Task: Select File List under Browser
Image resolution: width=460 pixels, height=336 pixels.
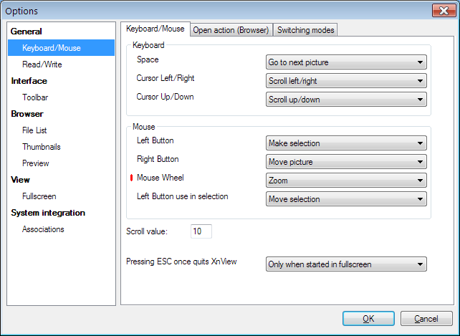Action: tap(34, 130)
